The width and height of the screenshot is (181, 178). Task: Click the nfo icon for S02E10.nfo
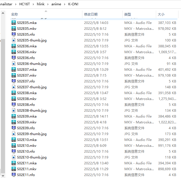(x=14, y=152)
